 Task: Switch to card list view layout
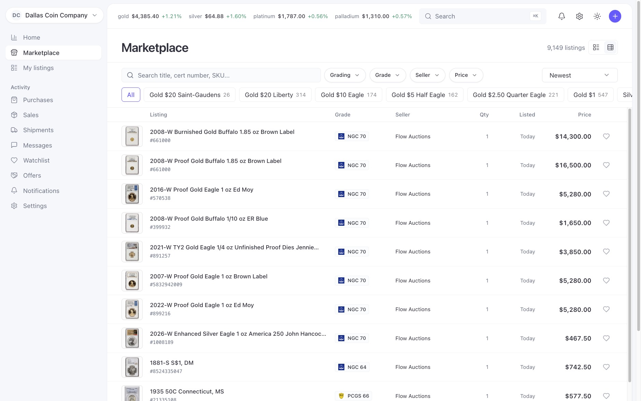point(596,47)
